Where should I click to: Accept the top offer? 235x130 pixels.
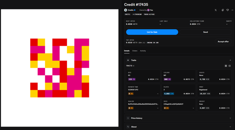(x=223, y=41)
